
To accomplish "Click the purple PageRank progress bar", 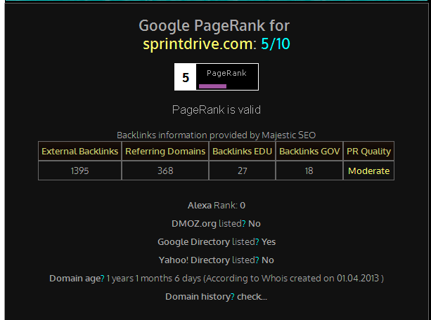I will pos(212,86).
